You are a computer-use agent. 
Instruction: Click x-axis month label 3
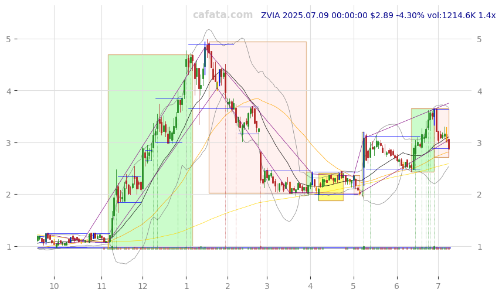pos(267,286)
